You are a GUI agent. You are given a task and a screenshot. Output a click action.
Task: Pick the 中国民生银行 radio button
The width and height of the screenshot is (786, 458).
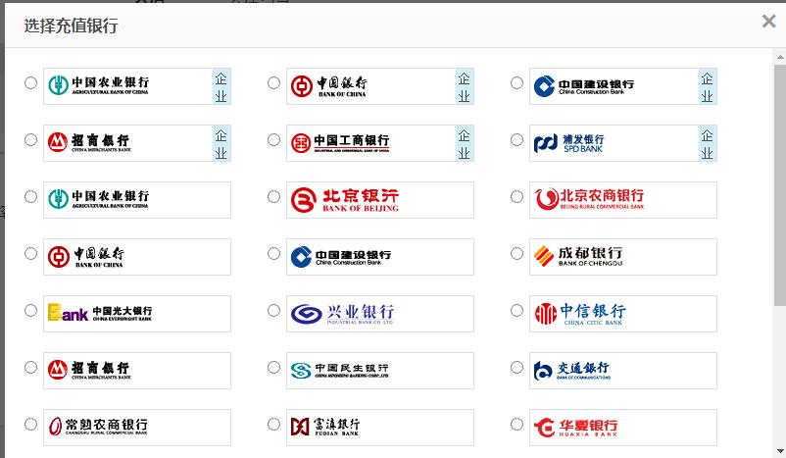pyautogui.click(x=273, y=367)
